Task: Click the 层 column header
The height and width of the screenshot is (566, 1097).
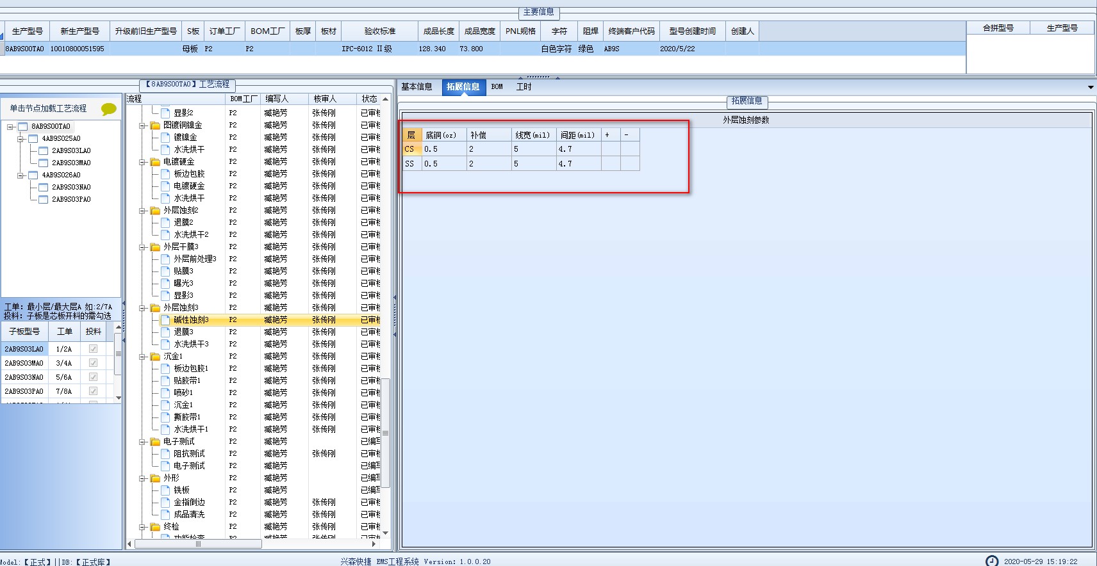Action: pyautogui.click(x=412, y=135)
